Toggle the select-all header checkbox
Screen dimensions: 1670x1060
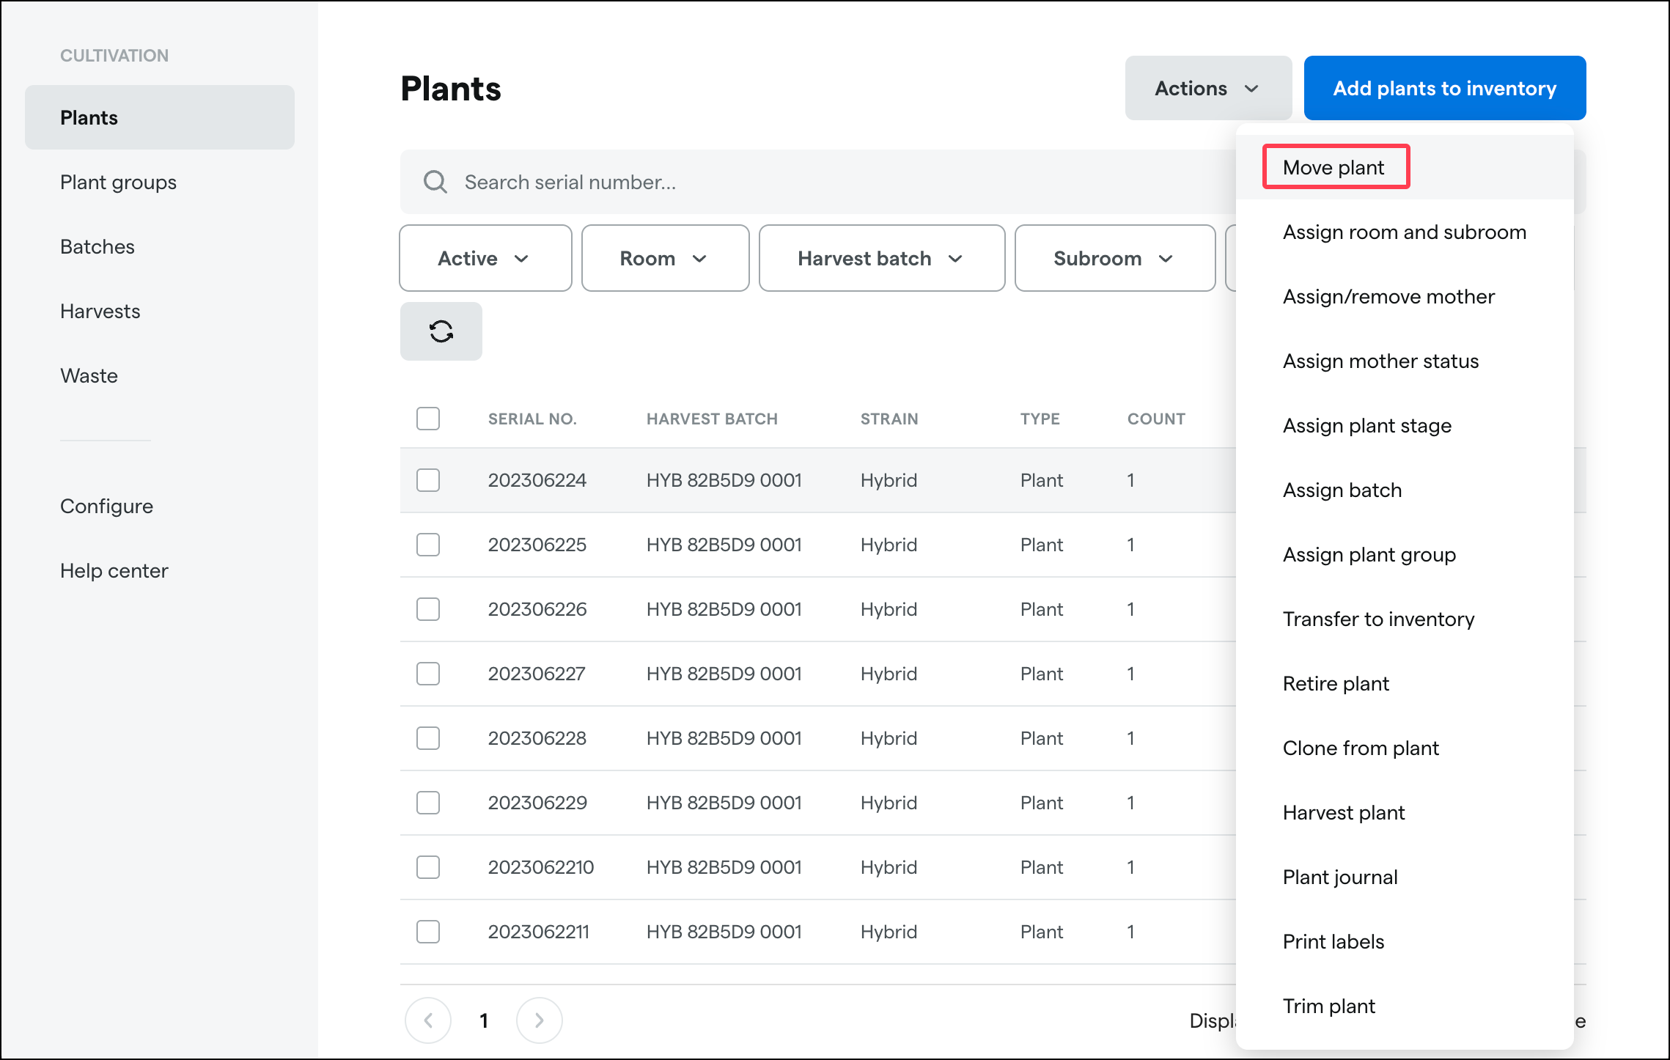428,419
